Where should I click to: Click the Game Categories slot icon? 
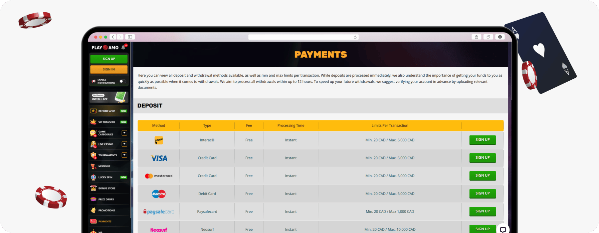click(93, 133)
